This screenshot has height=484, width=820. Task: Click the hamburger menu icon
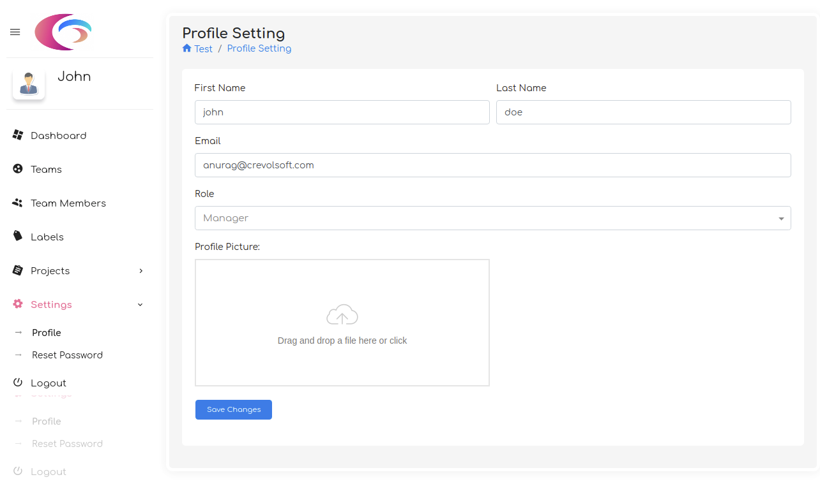15,32
